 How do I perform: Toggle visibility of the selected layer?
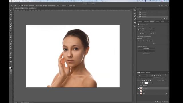(x=138, y=88)
